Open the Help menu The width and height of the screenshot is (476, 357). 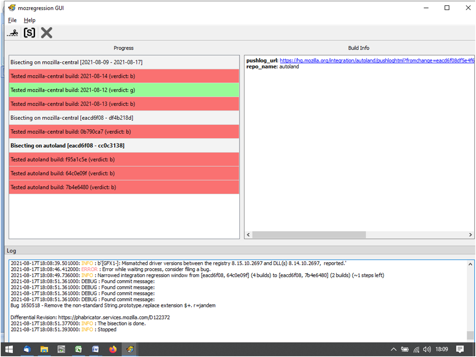pyautogui.click(x=30, y=20)
